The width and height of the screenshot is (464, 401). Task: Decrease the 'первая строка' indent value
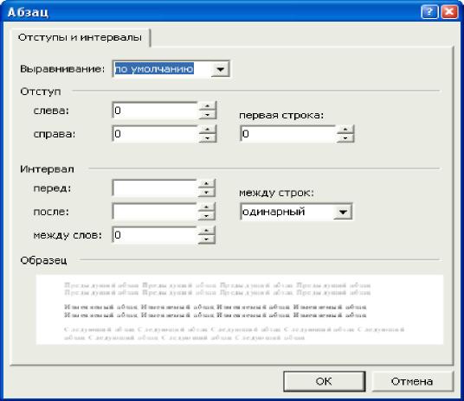[345, 138]
